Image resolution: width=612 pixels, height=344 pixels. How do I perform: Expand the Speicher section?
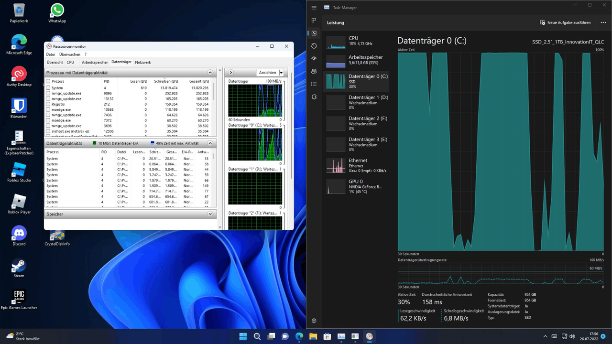click(210, 214)
